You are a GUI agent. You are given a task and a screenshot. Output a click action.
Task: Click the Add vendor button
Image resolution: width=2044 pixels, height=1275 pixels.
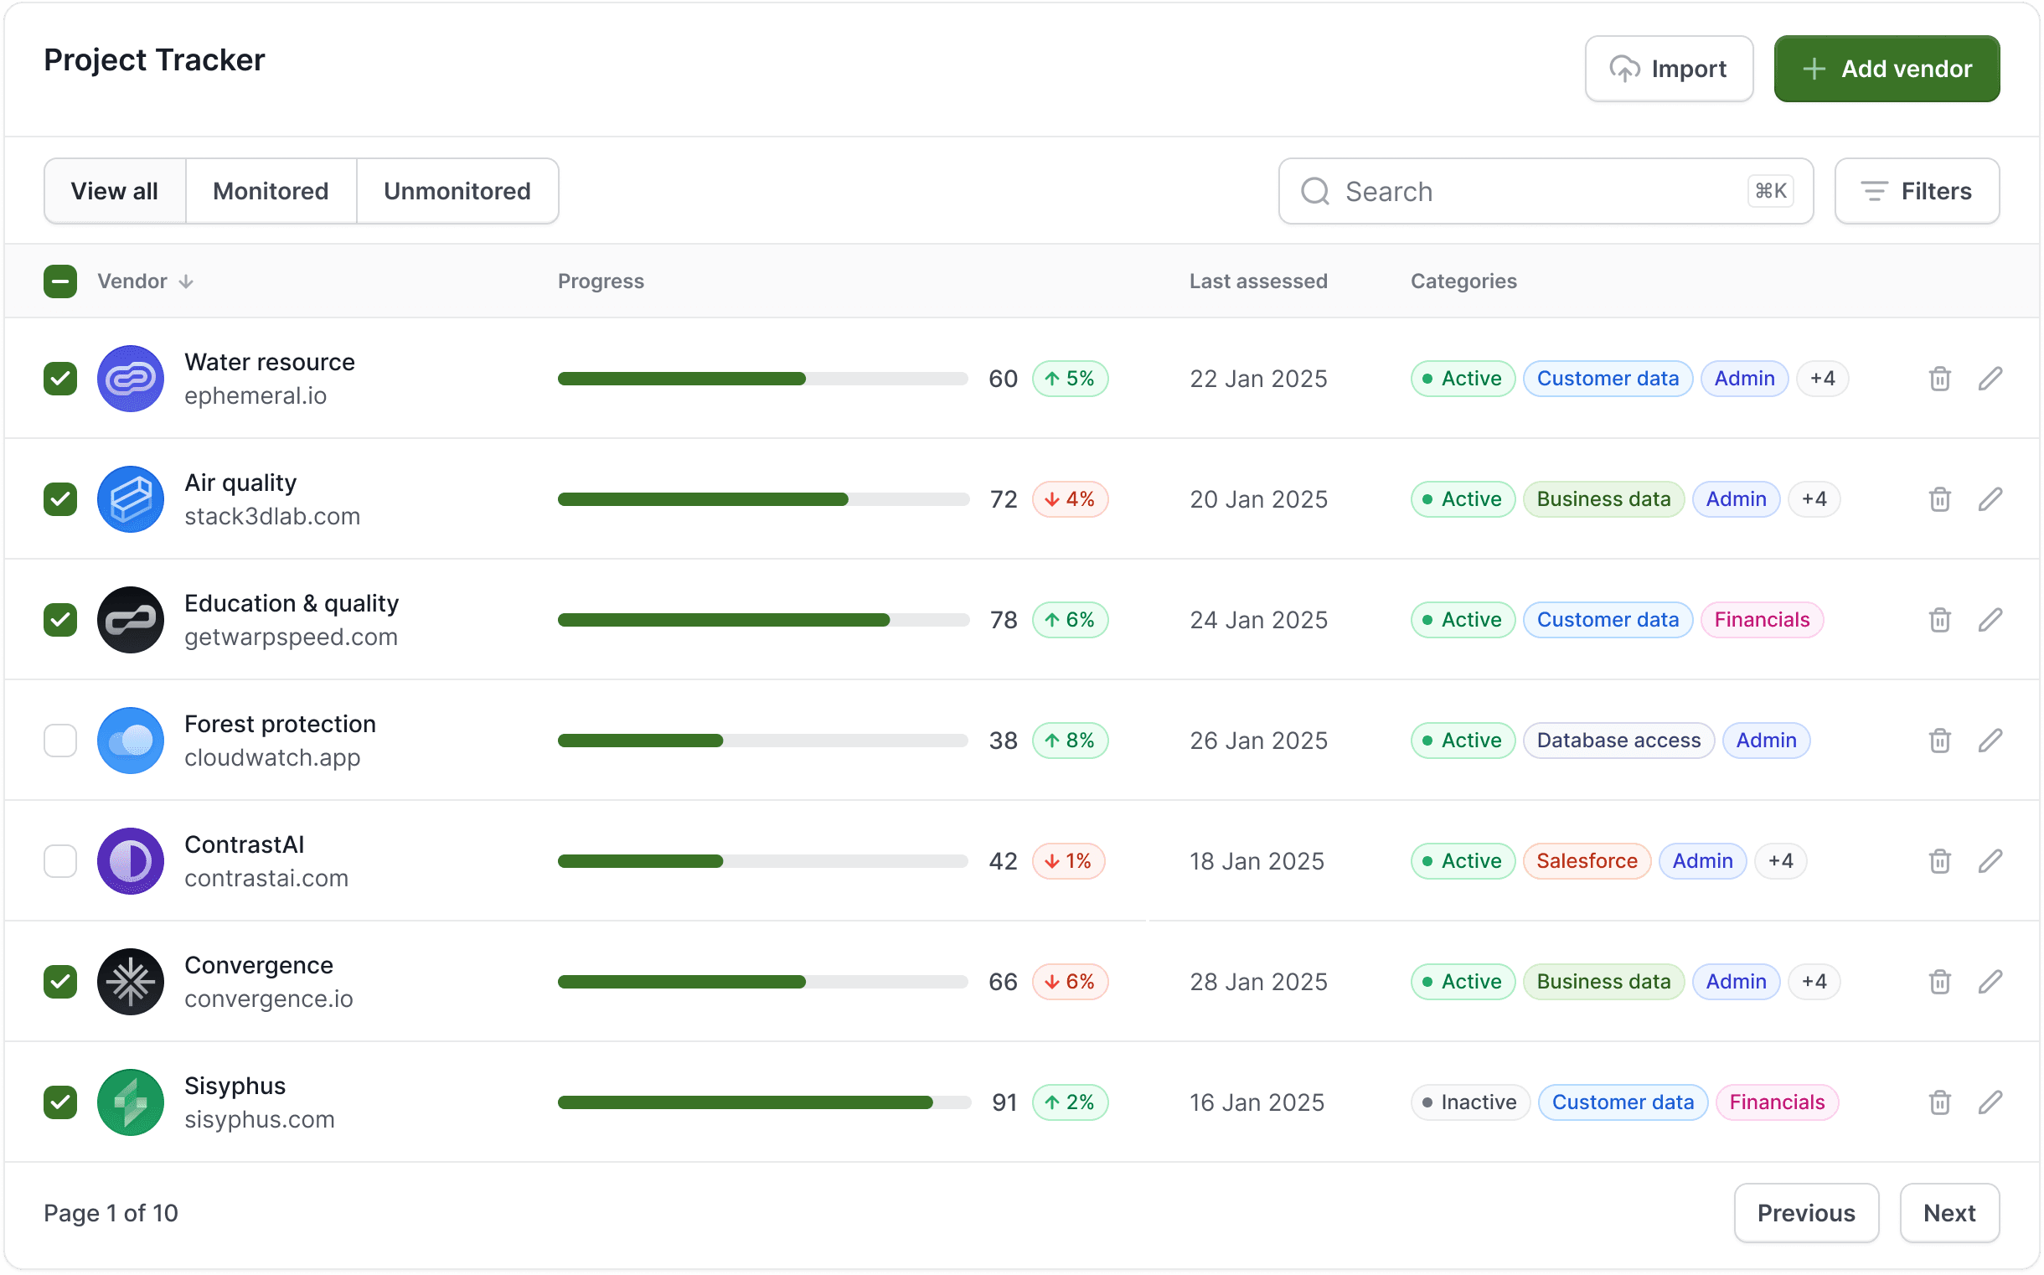point(1887,69)
